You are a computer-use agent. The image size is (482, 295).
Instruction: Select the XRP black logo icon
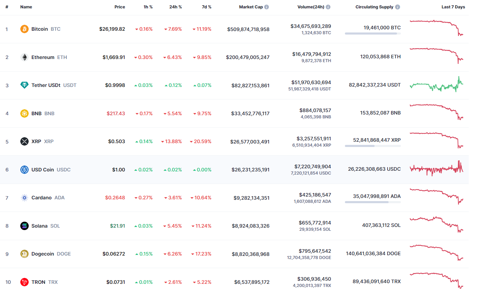point(24,141)
